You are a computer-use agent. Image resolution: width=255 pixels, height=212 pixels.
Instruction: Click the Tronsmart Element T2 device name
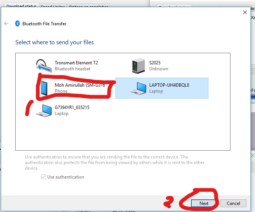click(76, 63)
